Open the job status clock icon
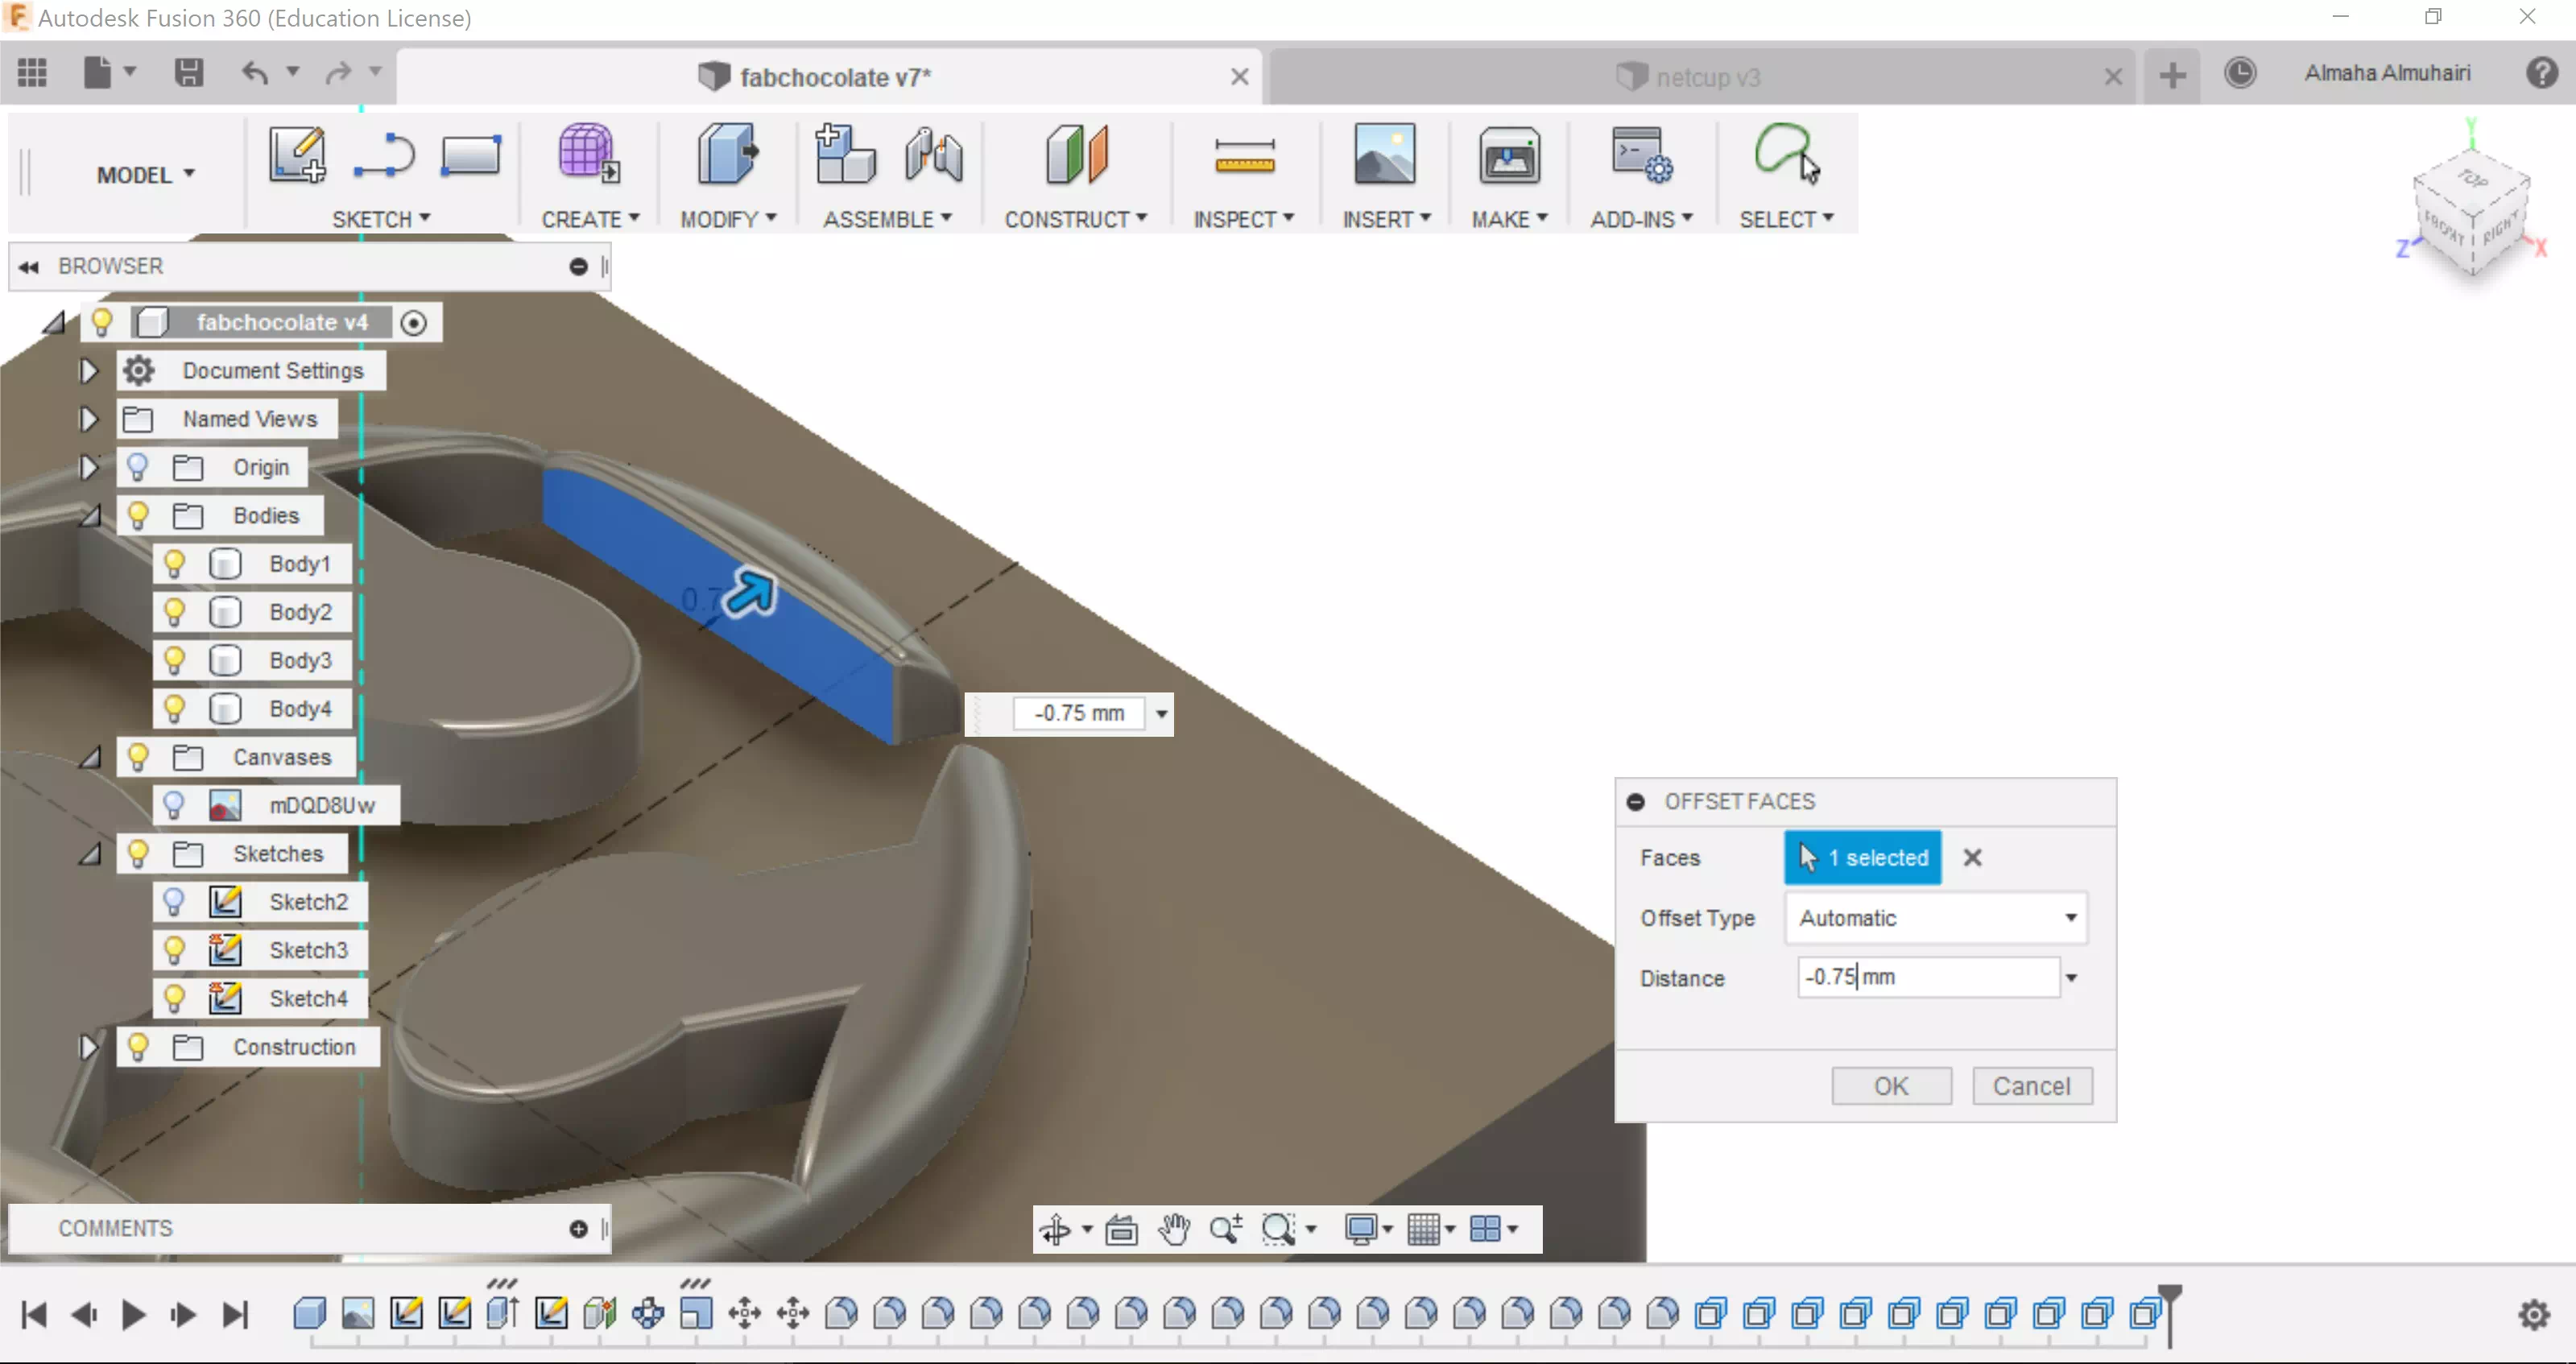The image size is (2576, 1364). click(2240, 74)
